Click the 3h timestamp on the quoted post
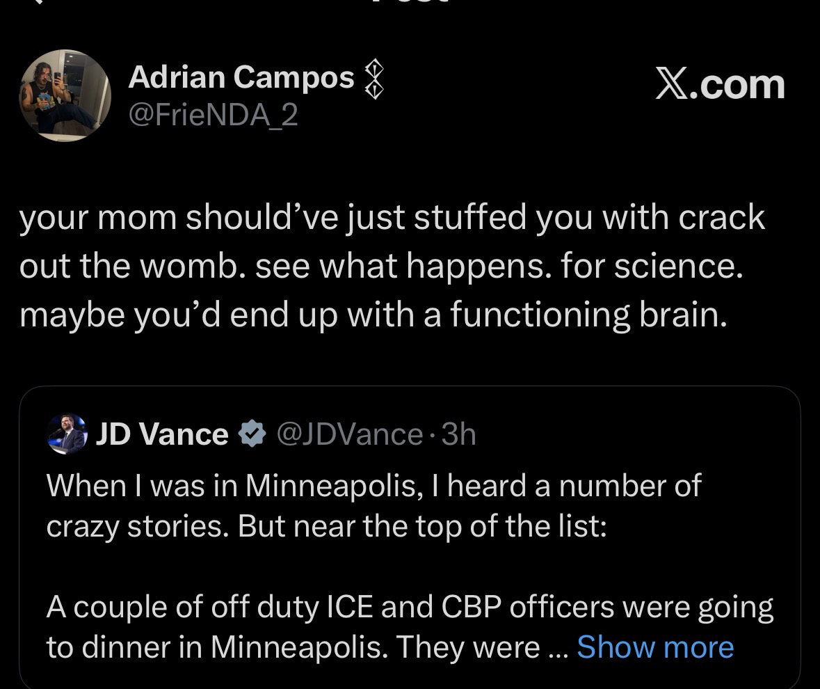Image resolution: width=820 pixels, height=689 pixels. point(459,435)
